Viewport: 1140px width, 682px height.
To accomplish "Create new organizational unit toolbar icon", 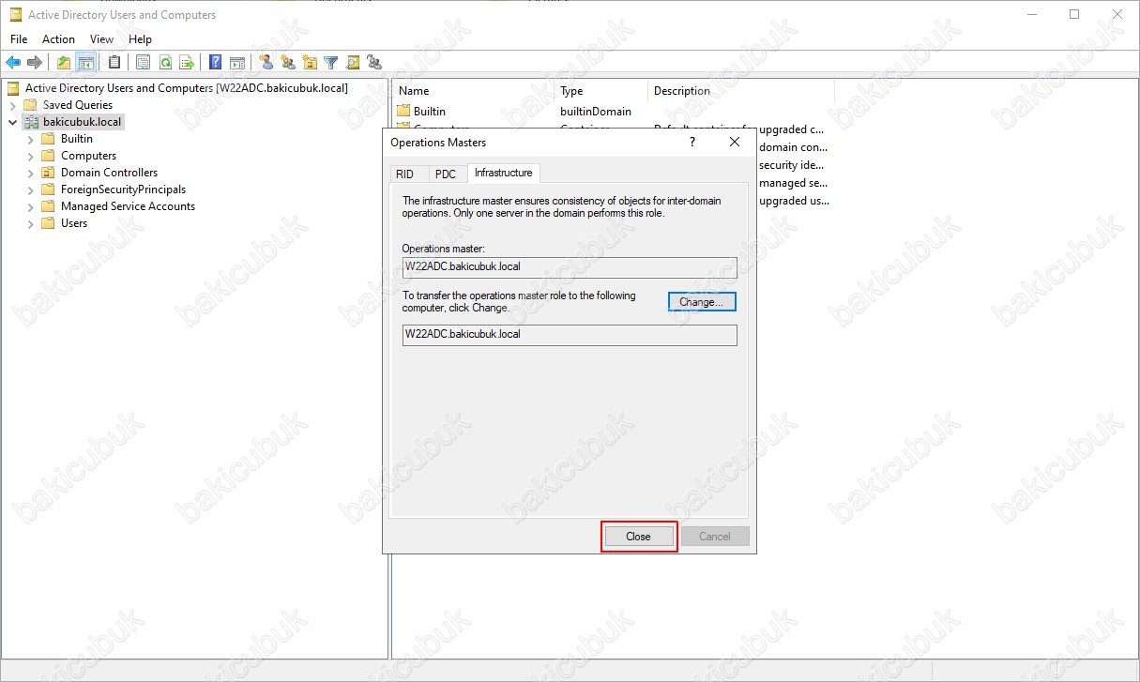I will click(x=310, y=63).
